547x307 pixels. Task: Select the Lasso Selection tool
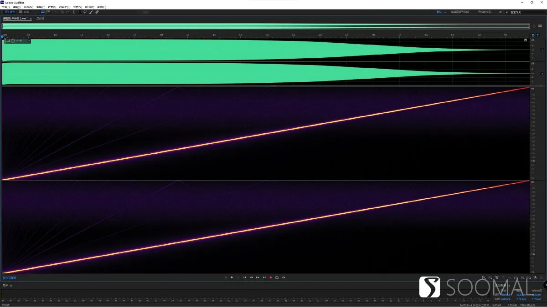[85, 12]
